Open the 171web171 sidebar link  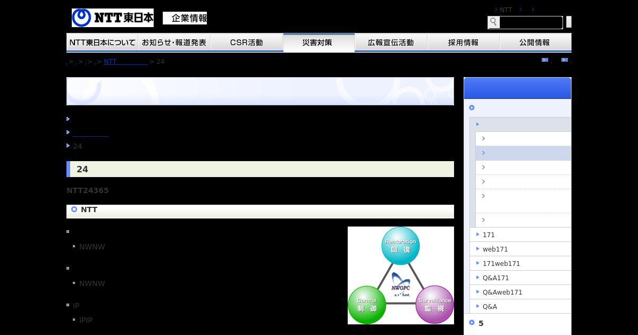(x=501, y=263)
